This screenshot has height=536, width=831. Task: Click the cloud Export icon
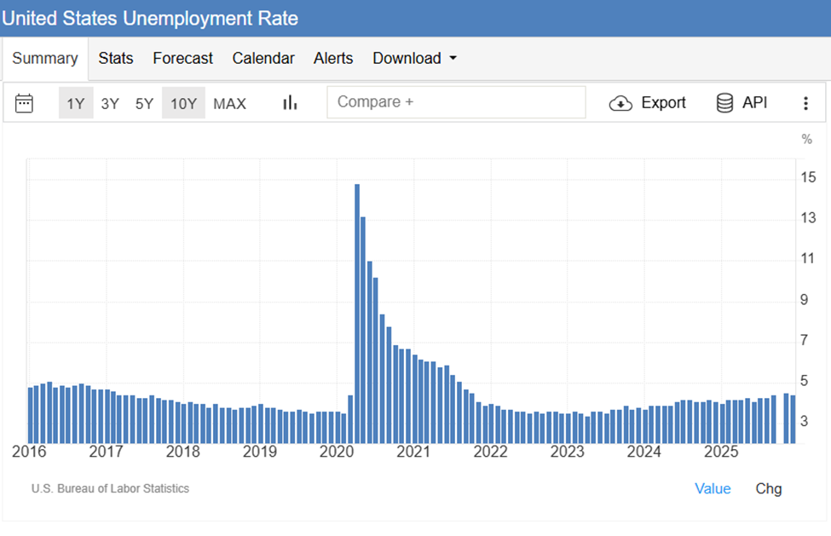620,103
